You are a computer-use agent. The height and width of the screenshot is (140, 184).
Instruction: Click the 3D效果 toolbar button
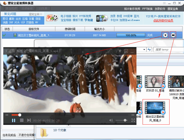[43, 9]
